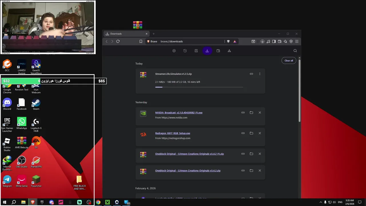
Task: Toggle the sidebar panel icon
Action: tap(274, 41)
